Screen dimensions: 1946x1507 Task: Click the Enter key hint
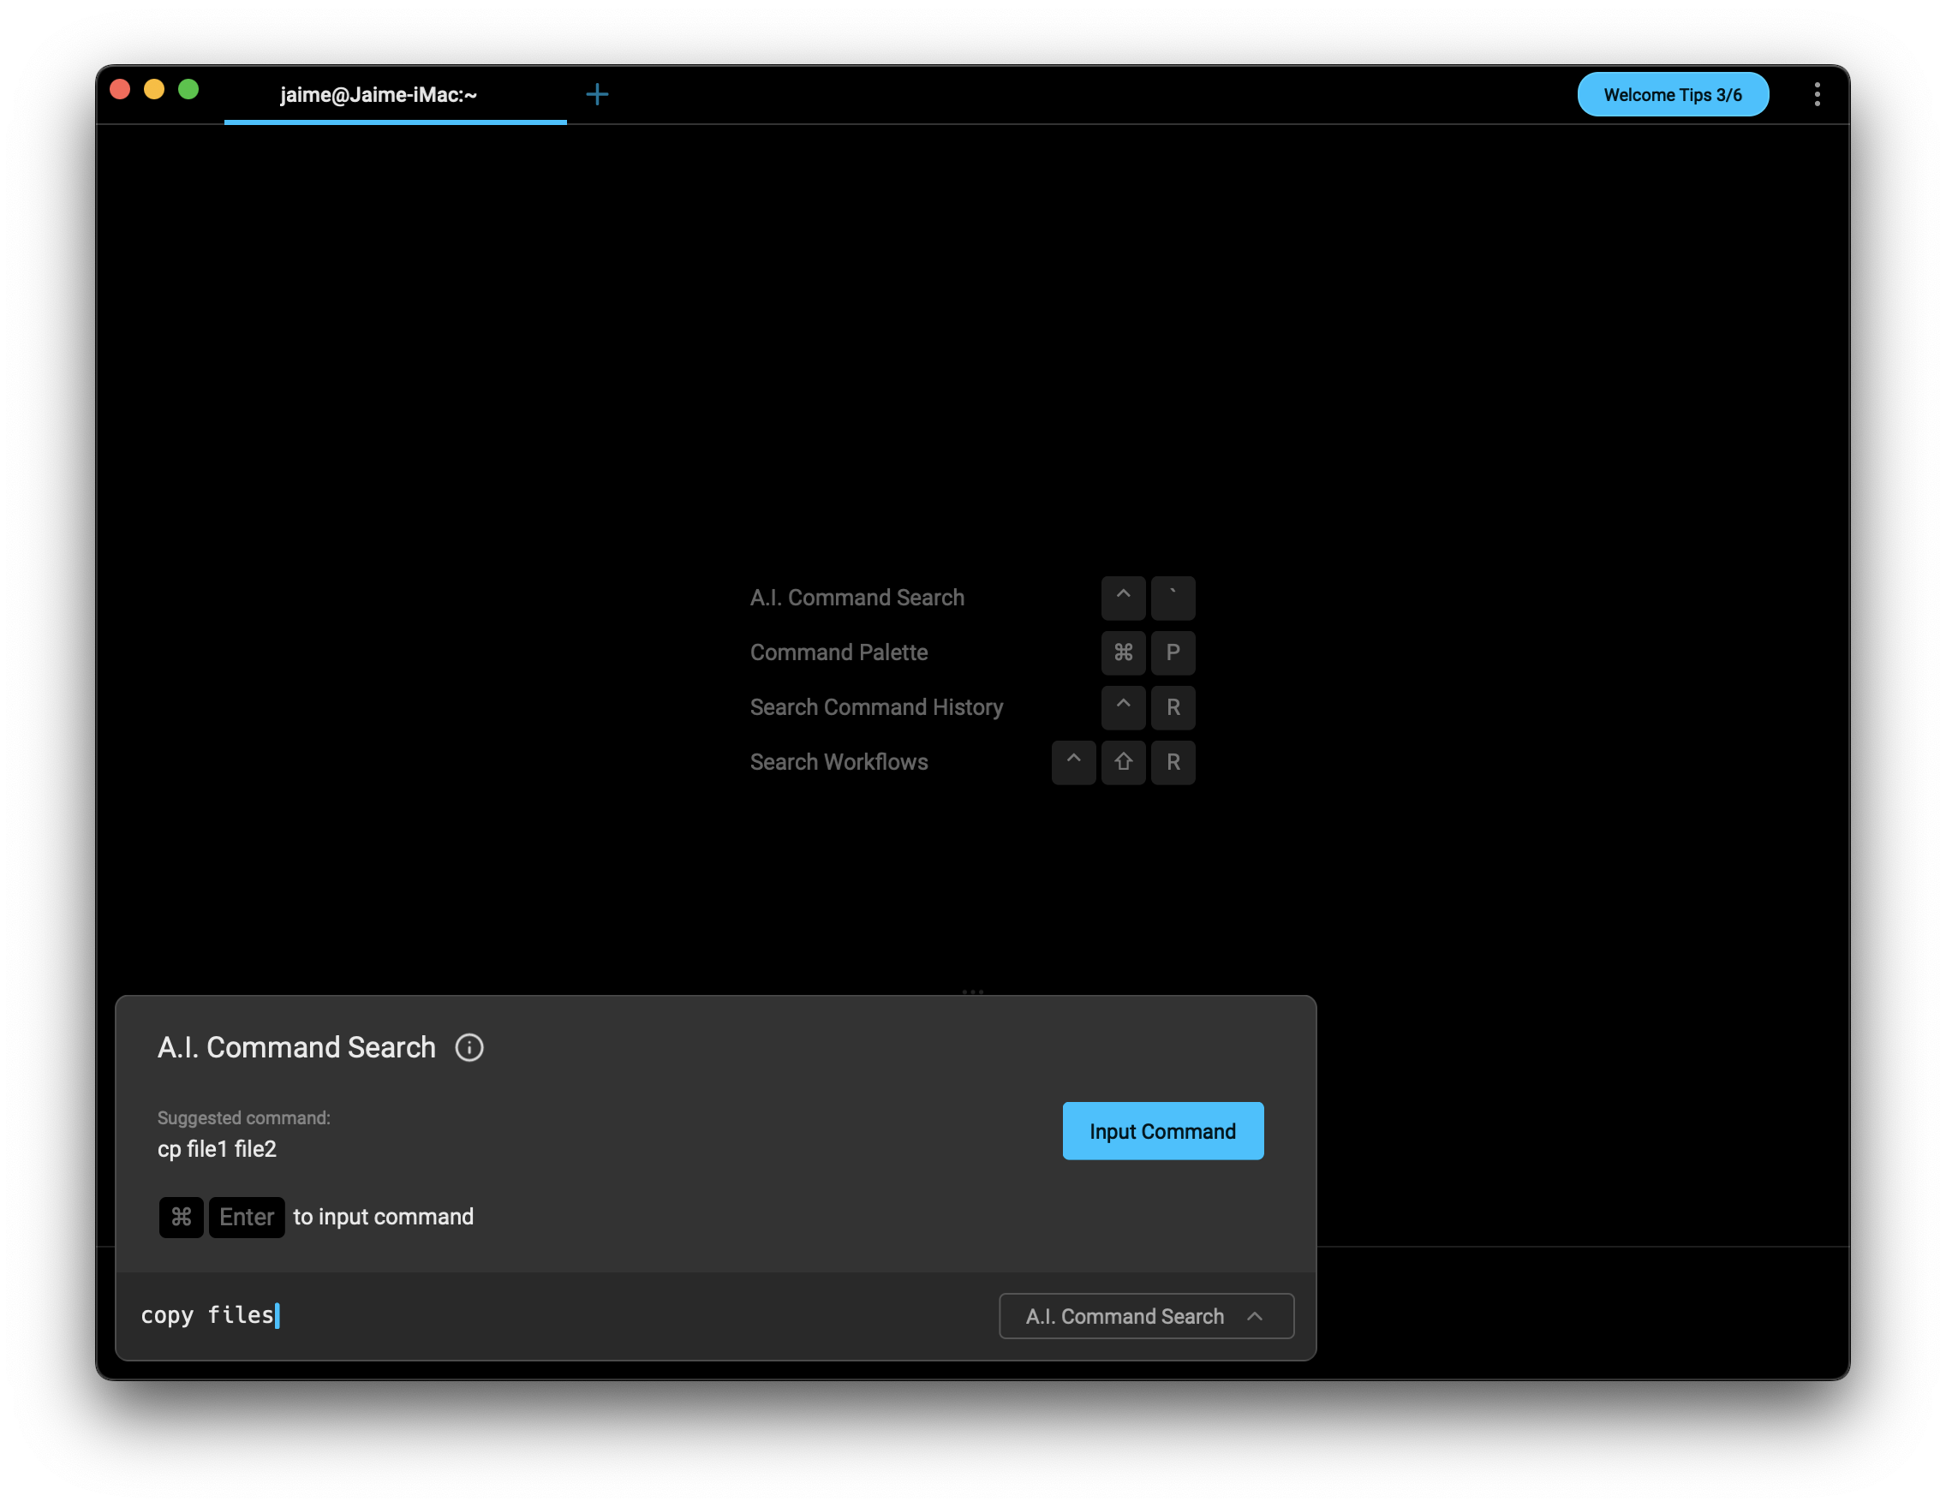click(x=247, y=1217)
